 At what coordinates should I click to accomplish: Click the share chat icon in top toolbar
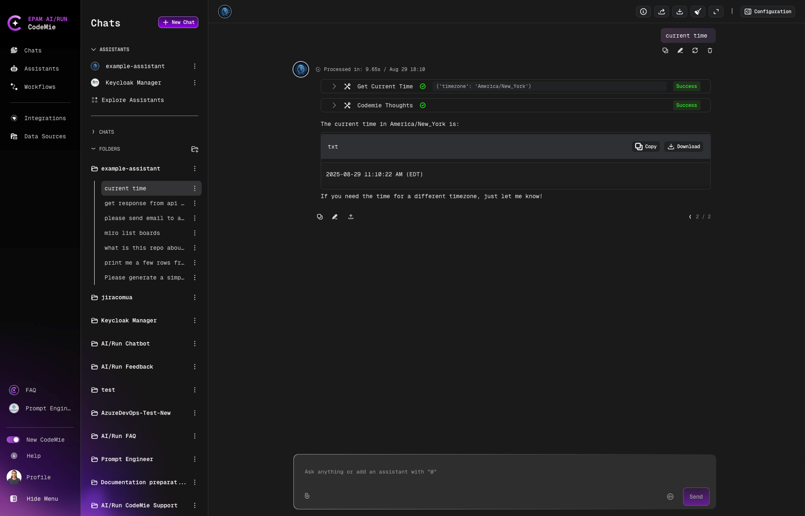[x=662, y=12]
